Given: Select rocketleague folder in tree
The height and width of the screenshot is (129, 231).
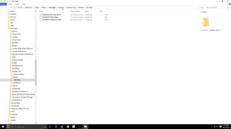Looking at the screenshot, I should point(16,89).
